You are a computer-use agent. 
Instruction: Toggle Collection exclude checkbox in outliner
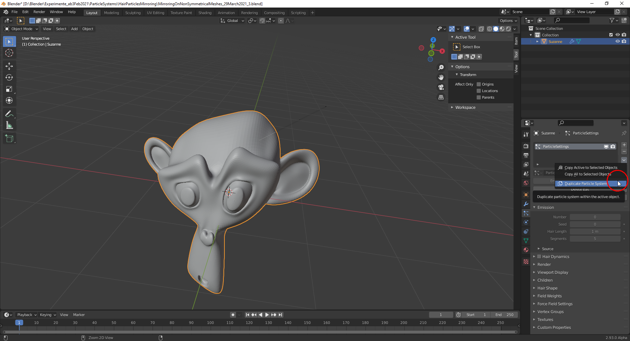[611, 35]
